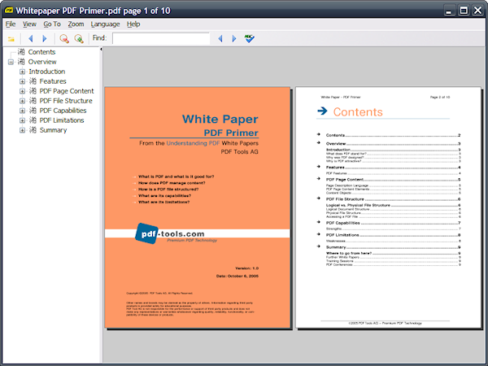Screen dimensions: 488x366
Task: Go to next page with right arrow
Action: 45,38
